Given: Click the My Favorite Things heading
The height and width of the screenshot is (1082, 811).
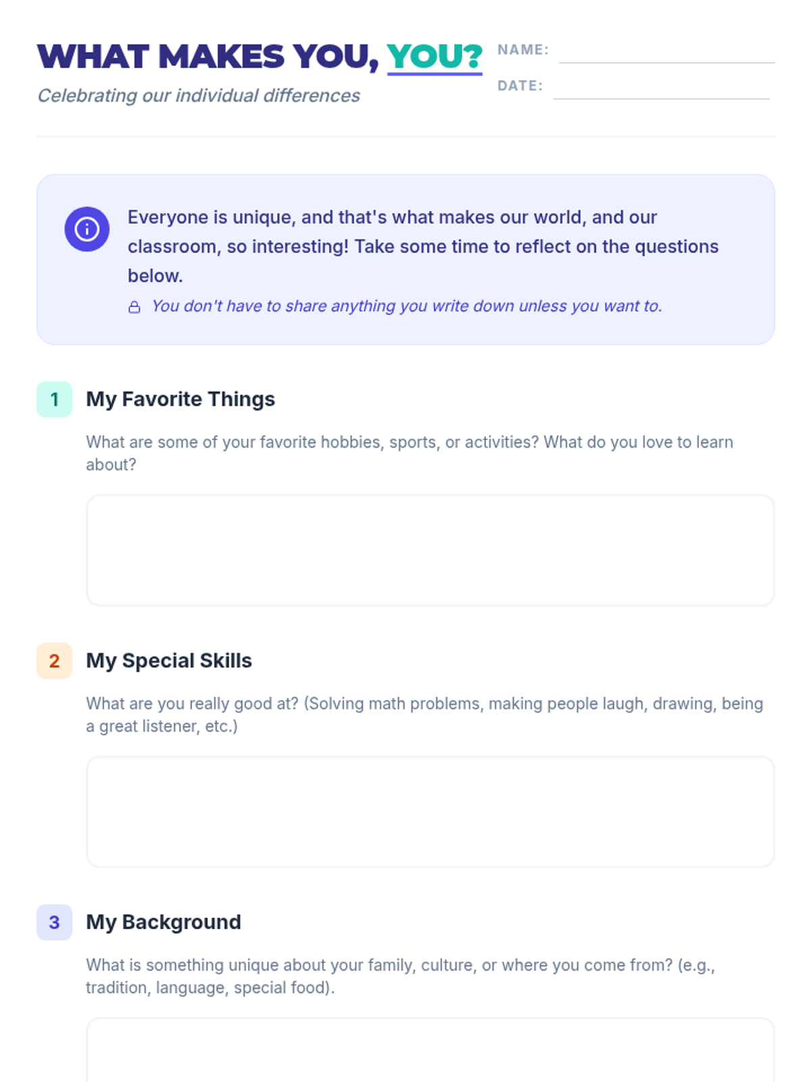Looking at the screenshot, I should point(180,399).
